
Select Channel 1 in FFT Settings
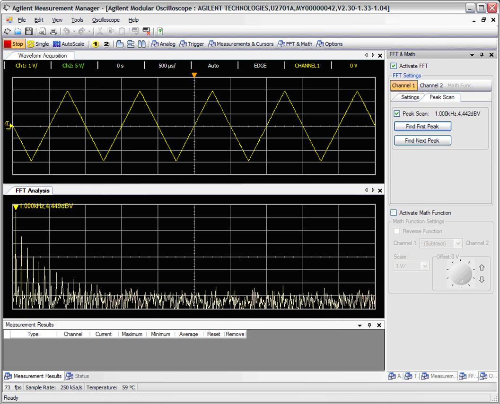(404, 86)
